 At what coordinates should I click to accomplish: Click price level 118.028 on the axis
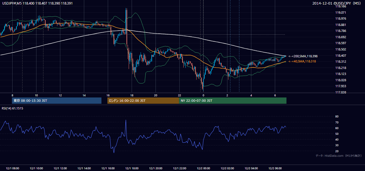pyautogui.click(x=340, y=80)
